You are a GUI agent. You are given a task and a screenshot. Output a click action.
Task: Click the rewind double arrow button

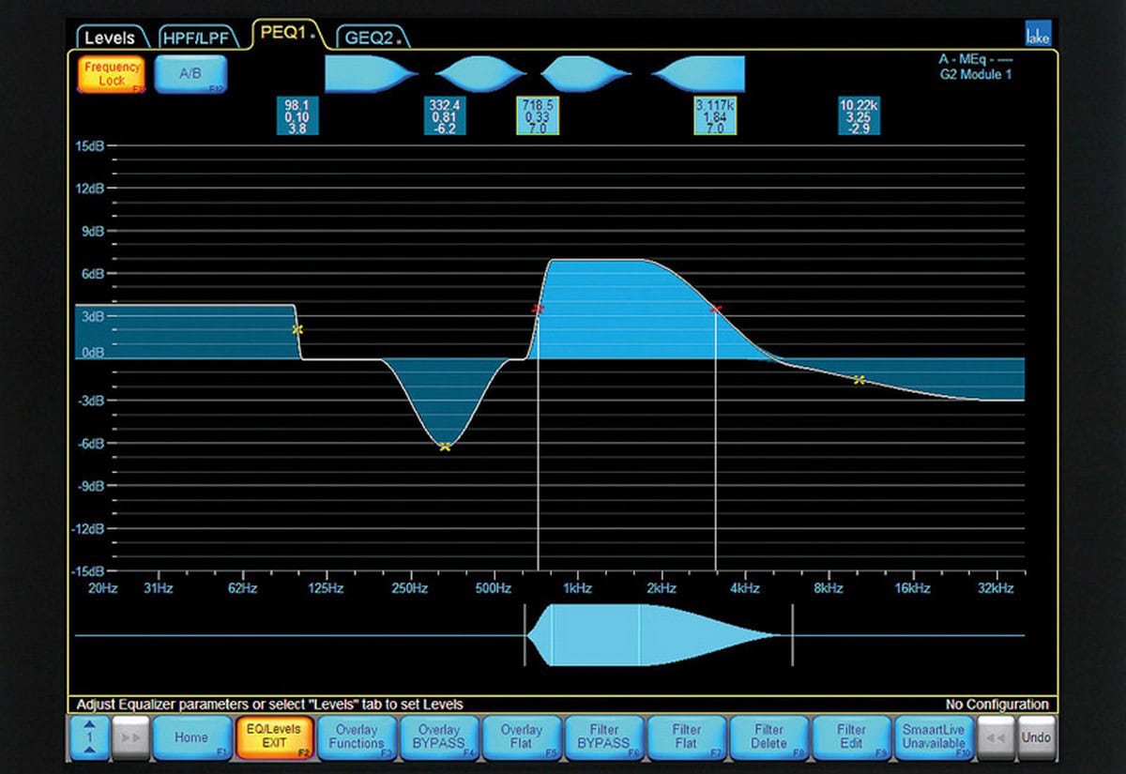pos(995,737)
